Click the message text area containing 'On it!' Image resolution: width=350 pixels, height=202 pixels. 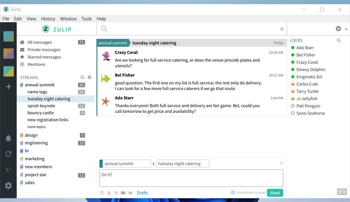click(x=191, y=178)
